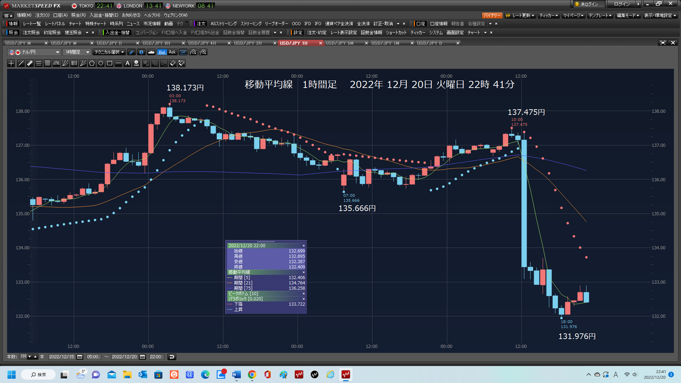Expand the テクニカル選択 dropdown
681x383 pixels.
(x=109, y=52)
